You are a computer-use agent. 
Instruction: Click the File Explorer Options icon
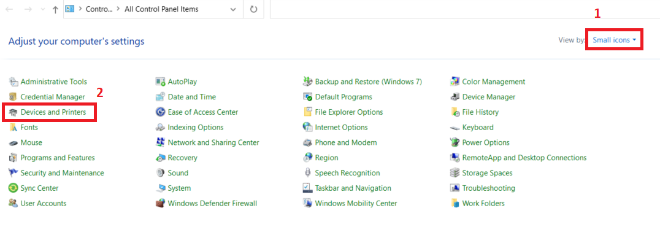(308, 112)
